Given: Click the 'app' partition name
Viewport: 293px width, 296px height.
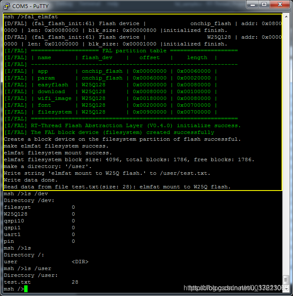Looking at the screenshot, I should (x=43, y=71).
